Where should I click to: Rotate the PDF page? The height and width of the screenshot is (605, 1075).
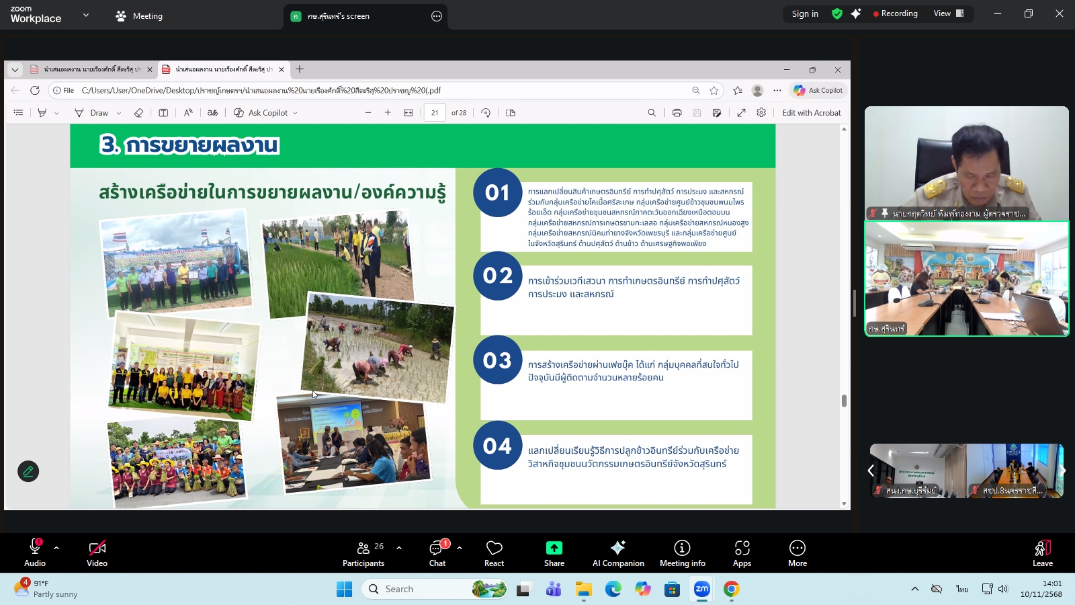point(486,112)
